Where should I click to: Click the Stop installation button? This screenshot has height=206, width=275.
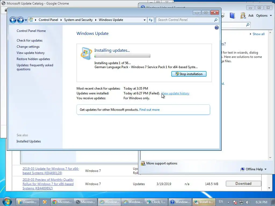point(189,74)
